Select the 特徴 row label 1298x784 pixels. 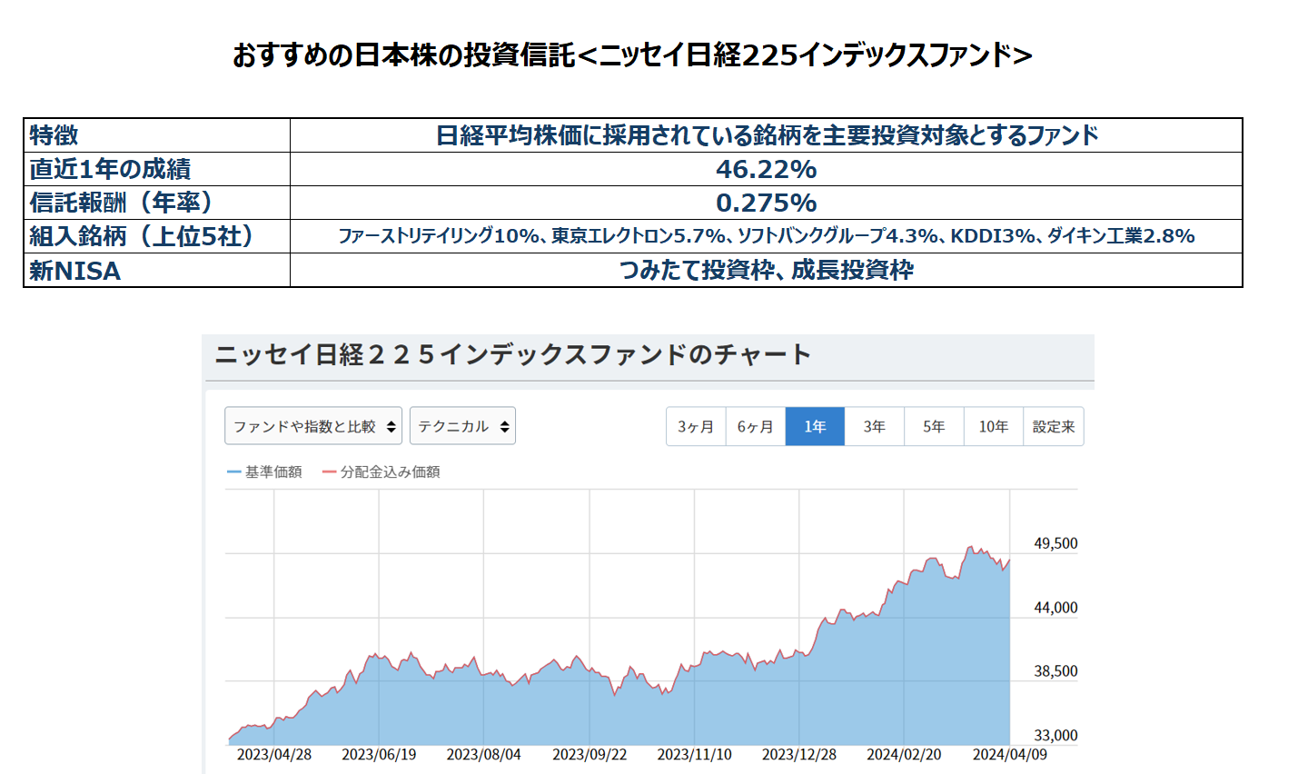[54, 135]
